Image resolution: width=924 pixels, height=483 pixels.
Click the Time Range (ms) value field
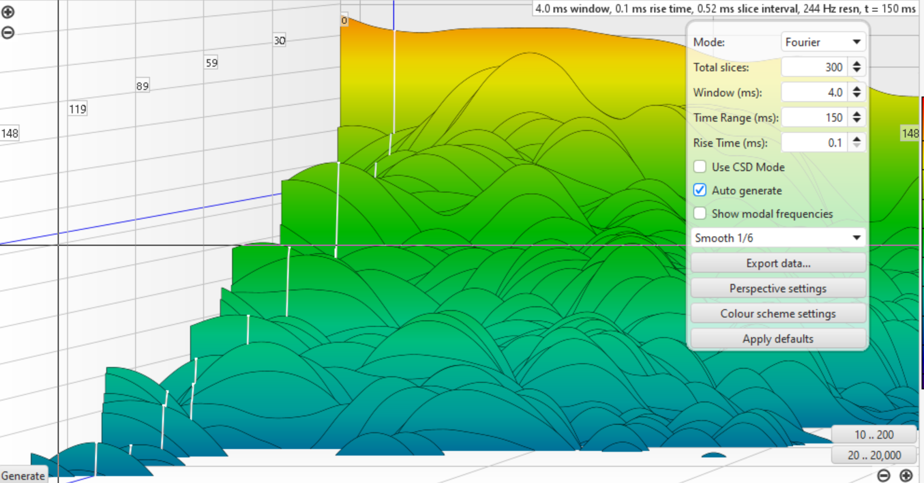[814, 118]
